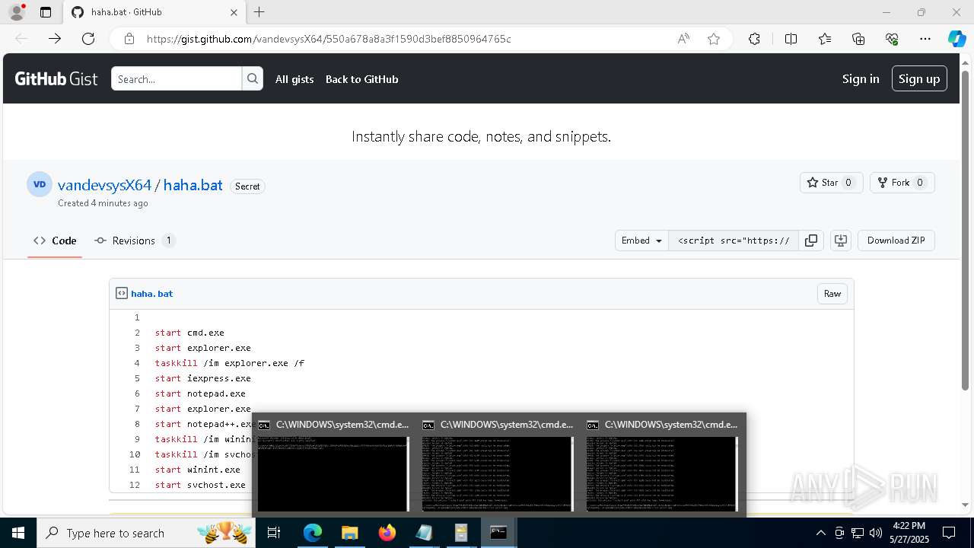Click Sign in link
This screenshot has height=548, width=974.
pos(861,79)
